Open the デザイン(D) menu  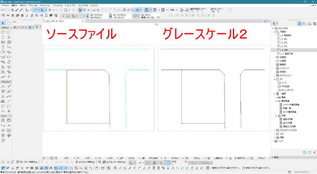point(33,5)
